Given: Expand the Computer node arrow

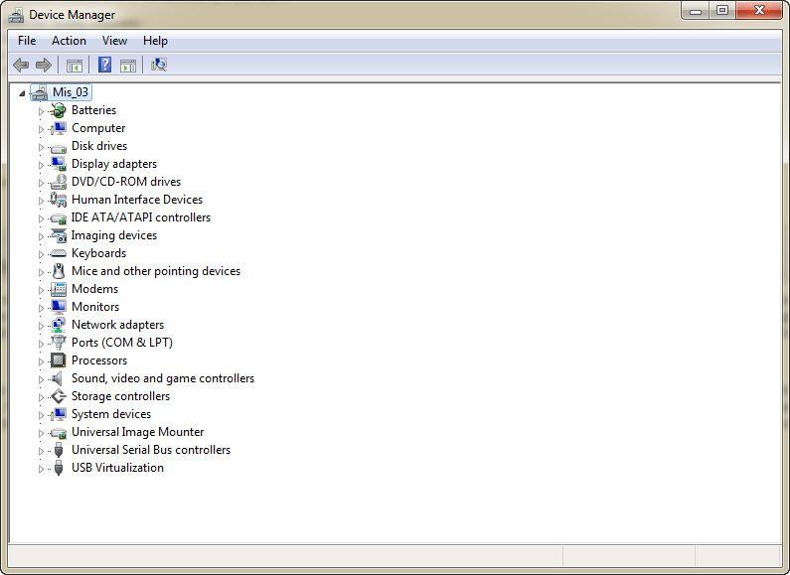Looking at the screenshot, I should [41, 129].
